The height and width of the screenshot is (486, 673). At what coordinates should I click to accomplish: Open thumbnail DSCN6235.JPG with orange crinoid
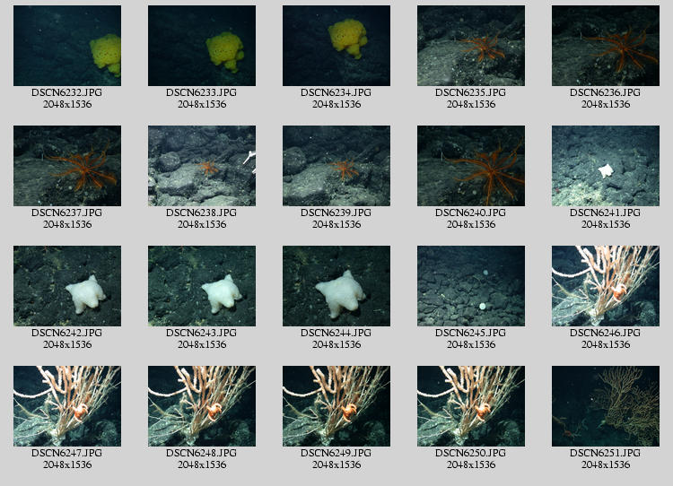pyautogui.click(x=471, y=46)
